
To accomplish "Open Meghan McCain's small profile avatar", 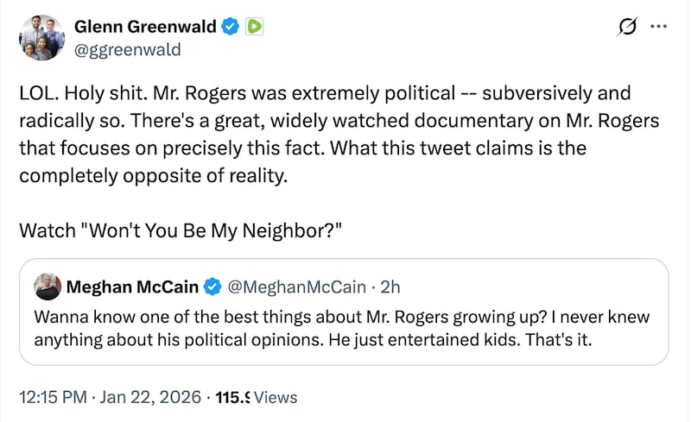I will point(47,287).
